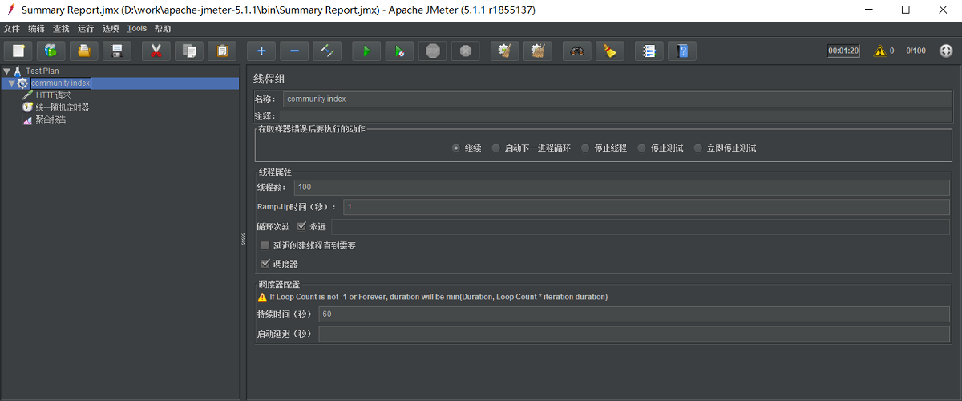
Task: Open the 运行 menu
Action: point(86,29)
